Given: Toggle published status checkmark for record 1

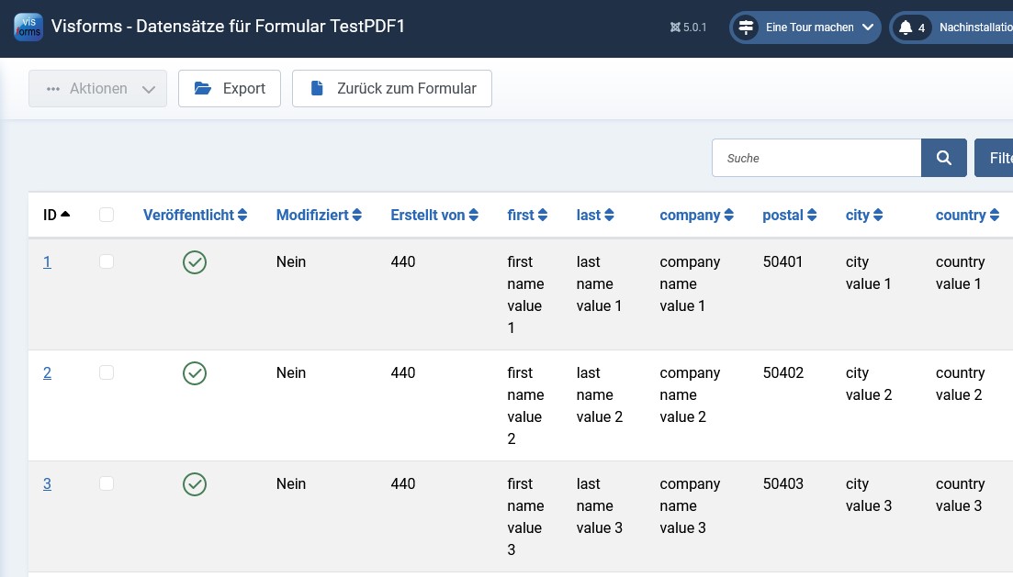Looking at the screenshot, I should pyautogui.click(x=195, y=262).
